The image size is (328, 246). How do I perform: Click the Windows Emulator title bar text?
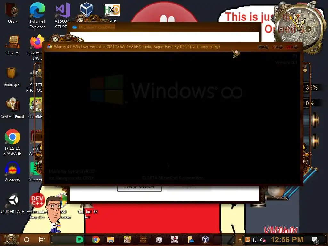point(136,47)
